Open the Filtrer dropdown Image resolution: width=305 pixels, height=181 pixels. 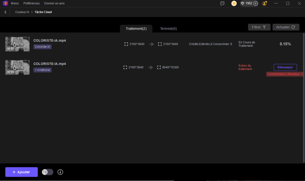tap(259, 27)
